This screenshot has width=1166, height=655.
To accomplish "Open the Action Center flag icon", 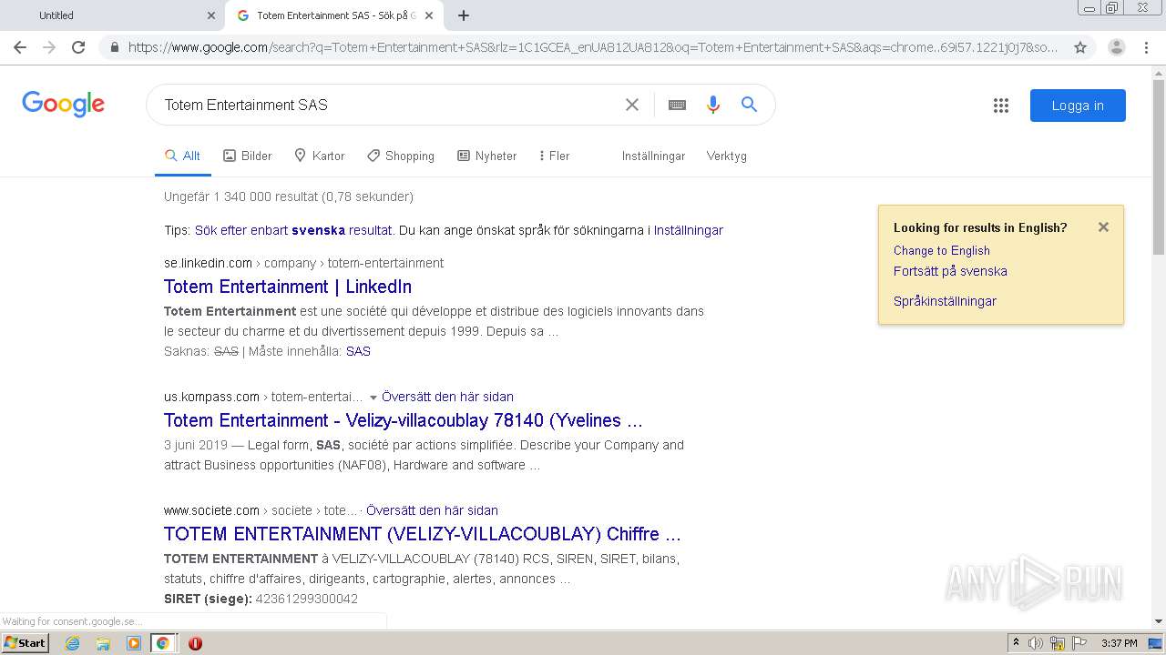I will pyautogui.click(x=1079, y=643).
